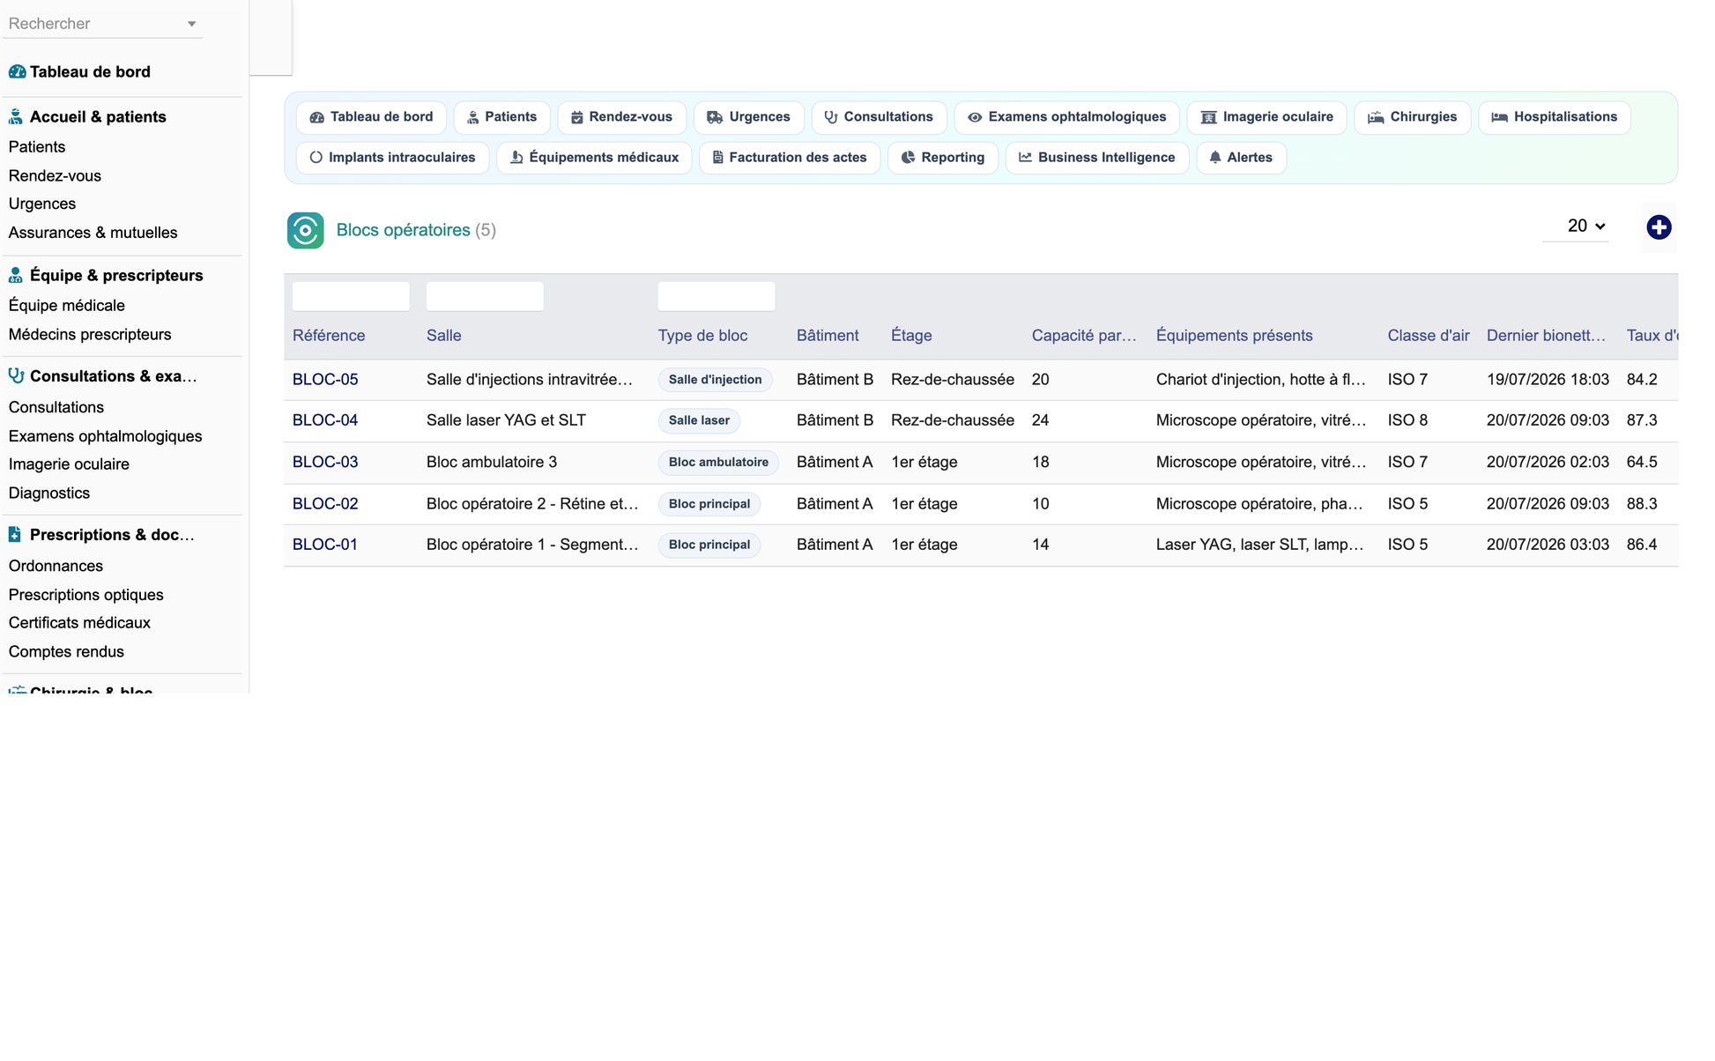Add a new bloc with the plus icon

point(1659,227)
